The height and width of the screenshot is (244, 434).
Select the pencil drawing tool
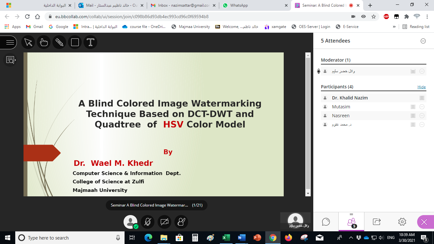[59, 42]
